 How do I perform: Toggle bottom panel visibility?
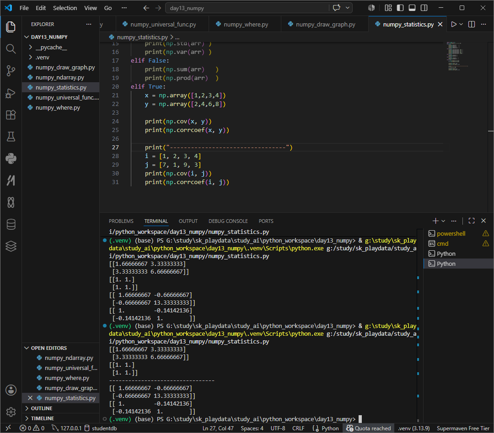tap(412, 8)
